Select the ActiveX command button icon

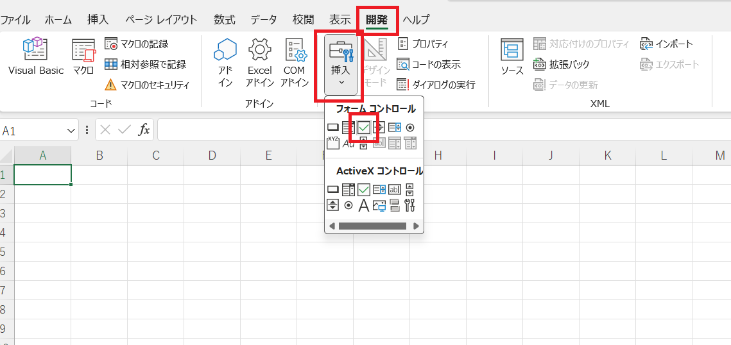[332, 190]
